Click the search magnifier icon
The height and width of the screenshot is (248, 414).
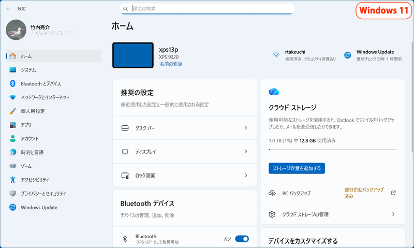(x=125, y=9)
